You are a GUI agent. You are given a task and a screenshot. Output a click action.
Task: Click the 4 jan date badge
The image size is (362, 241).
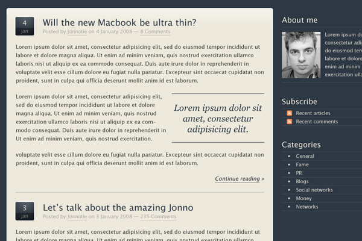pos(25,27)
